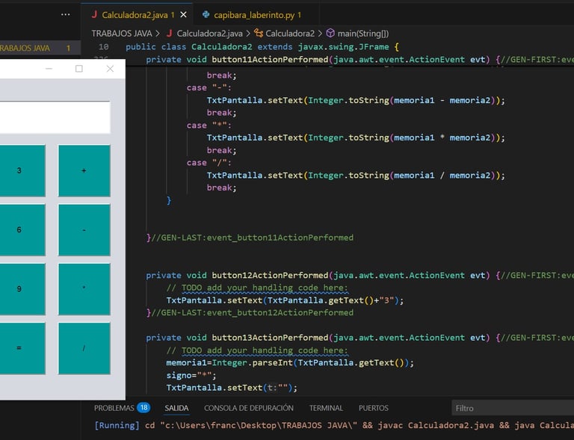
Task: Close the Calculadora2.java editor tab
Action: pyautogui.click(x=183, y=14)
